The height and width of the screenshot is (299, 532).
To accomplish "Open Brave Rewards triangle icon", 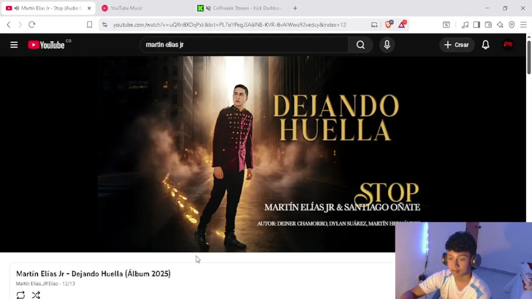I will [402, 25].
